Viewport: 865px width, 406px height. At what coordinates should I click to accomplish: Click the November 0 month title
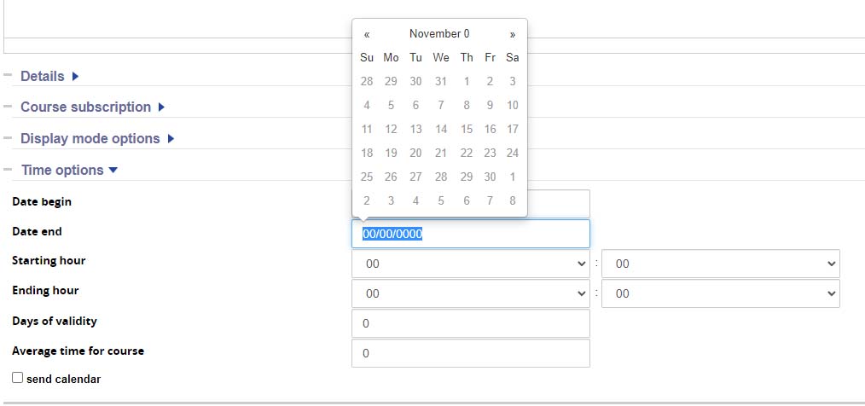439,34
